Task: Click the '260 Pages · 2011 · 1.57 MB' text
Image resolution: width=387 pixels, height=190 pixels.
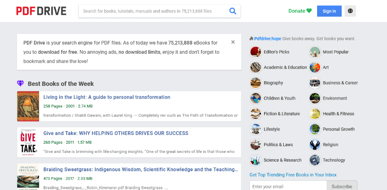Action: tap(67, 142)
